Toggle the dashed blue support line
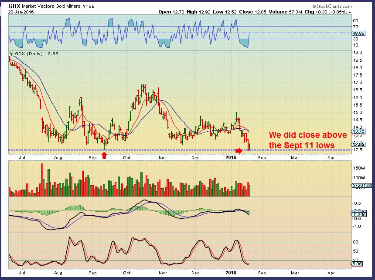 point(174,149)
